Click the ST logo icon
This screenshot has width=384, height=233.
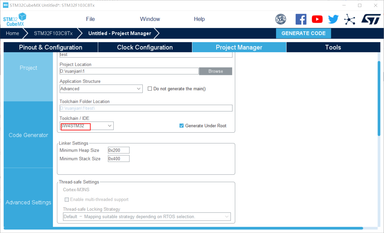371,19
